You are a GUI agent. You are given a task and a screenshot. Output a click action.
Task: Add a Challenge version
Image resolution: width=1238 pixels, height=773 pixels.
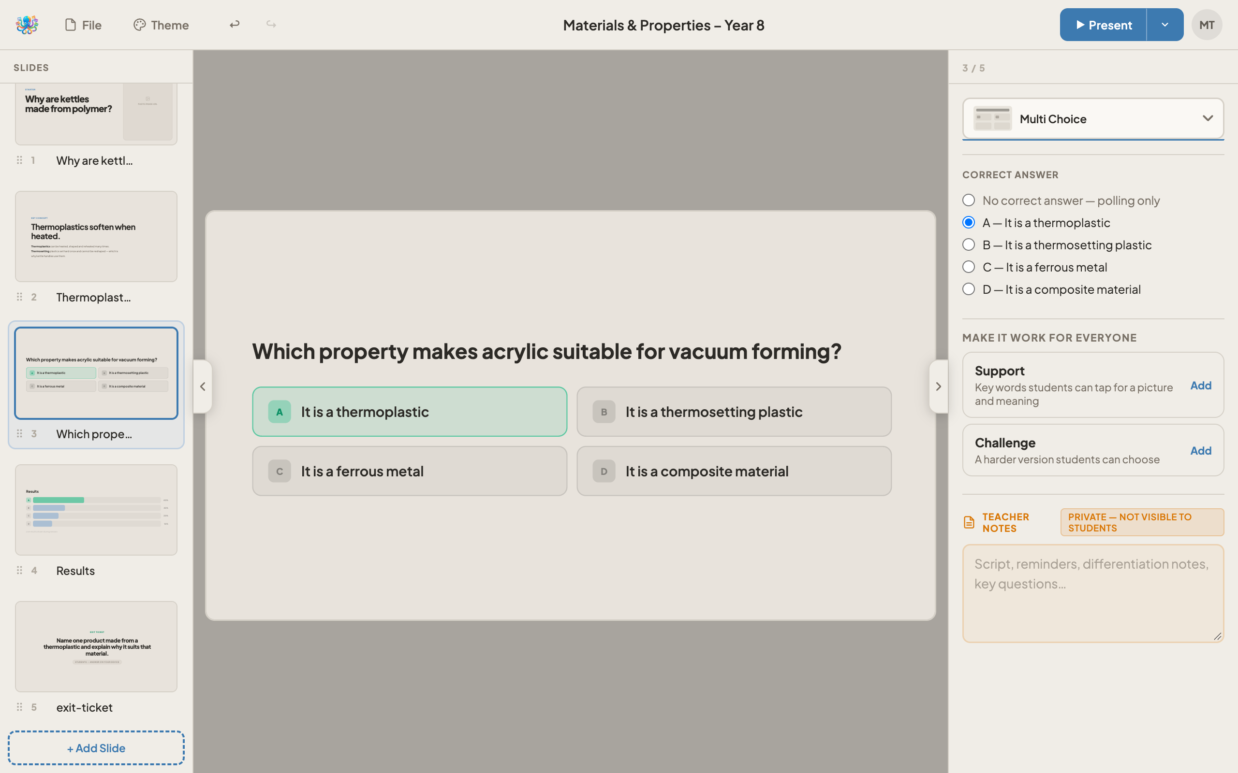coord(1200,450)
